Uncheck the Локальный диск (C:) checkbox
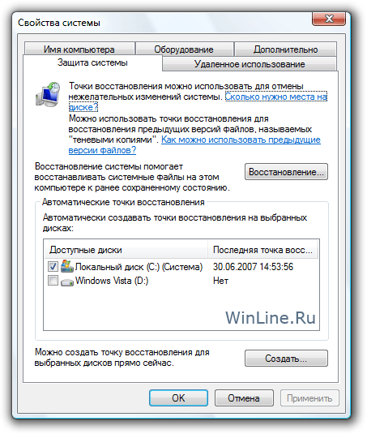 click(x=53, y=267)
